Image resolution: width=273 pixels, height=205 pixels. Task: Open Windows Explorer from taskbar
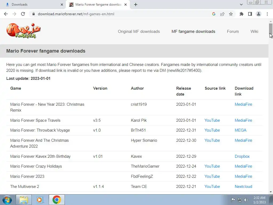coord(24,200)
